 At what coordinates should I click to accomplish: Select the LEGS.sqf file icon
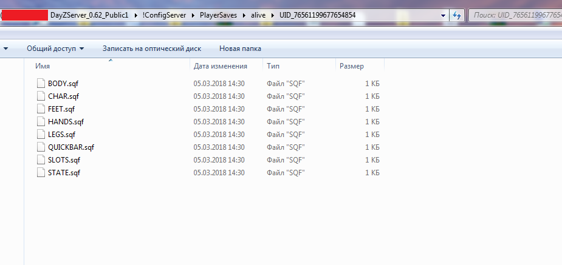(x=41, y=135)
